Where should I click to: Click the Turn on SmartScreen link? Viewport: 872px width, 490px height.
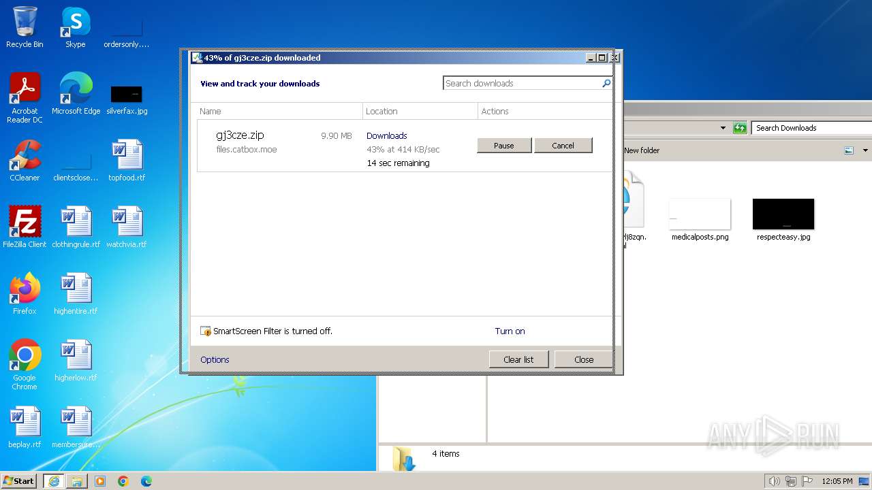tap(510, 331)
